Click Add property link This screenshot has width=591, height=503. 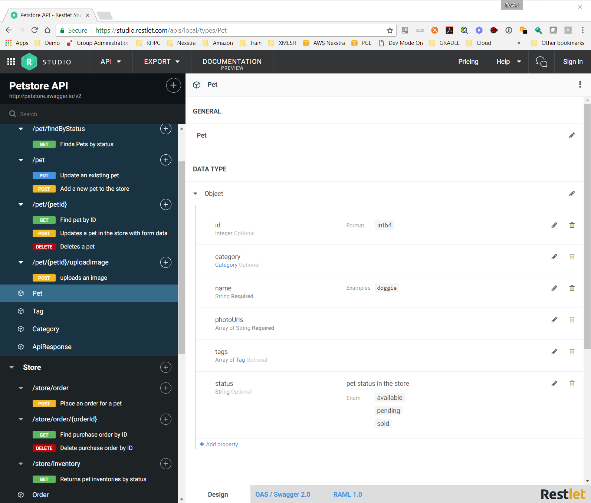219,444
